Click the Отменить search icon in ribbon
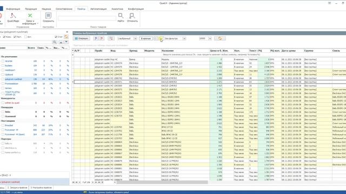Image resolution: width=346 pixels, height=194 pixels. 132,16
